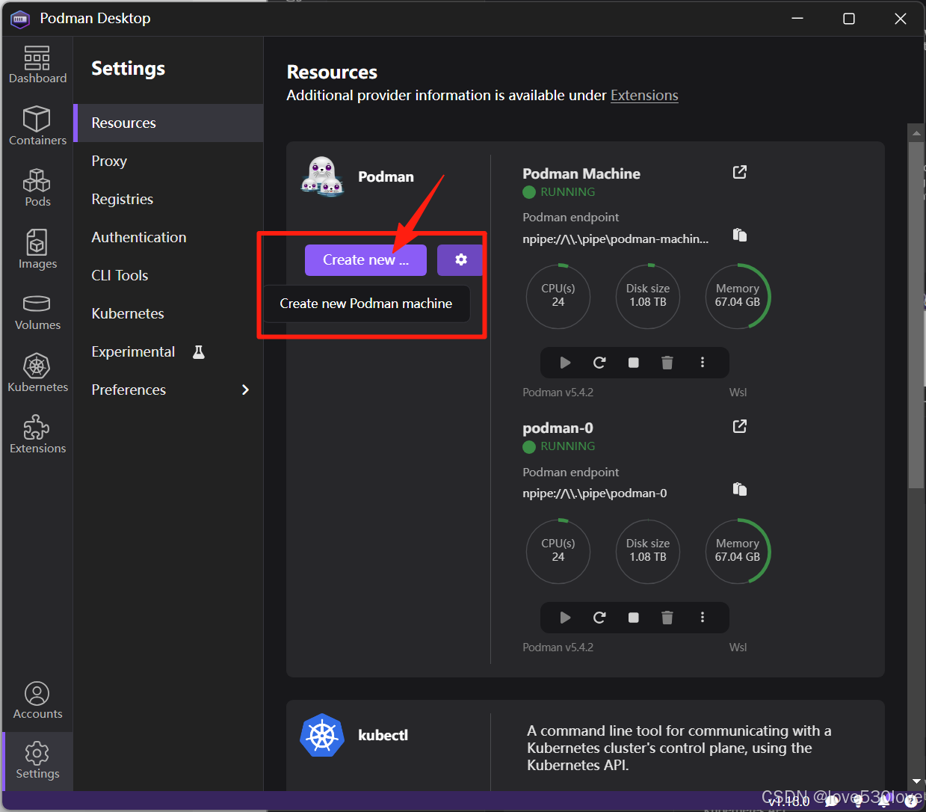The image size is (926, 812).
Task: Click the scrollbar down arrow
Action: (x=916, y=781)
